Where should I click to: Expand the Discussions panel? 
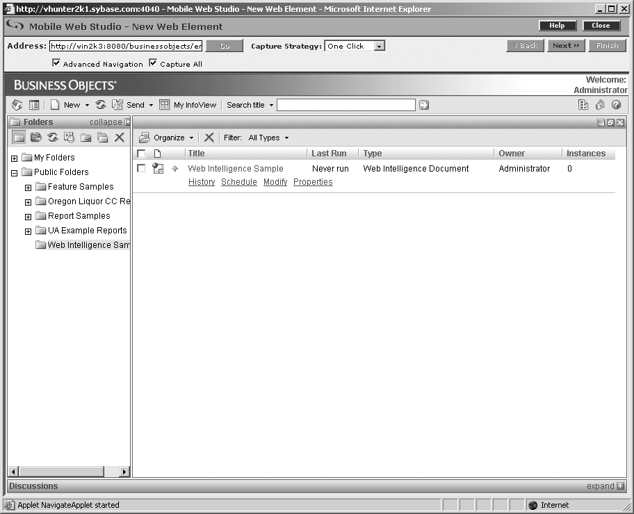[605, 486]
